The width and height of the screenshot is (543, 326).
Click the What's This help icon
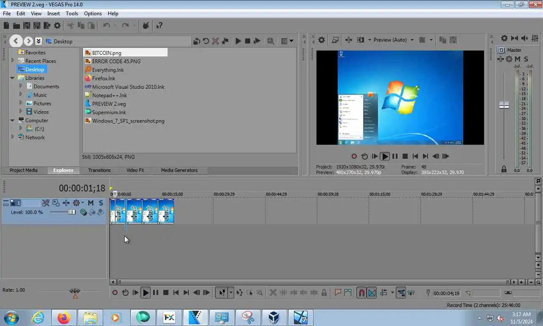coord(159,26)
